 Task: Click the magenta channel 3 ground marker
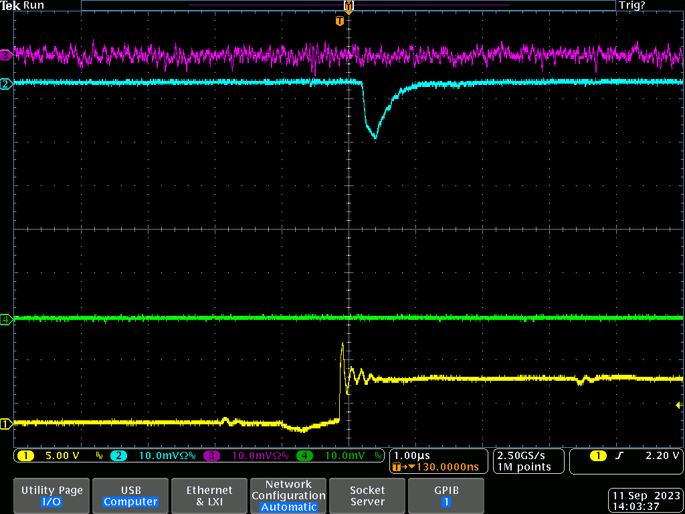pyautogui.click(x=6, y=55)
